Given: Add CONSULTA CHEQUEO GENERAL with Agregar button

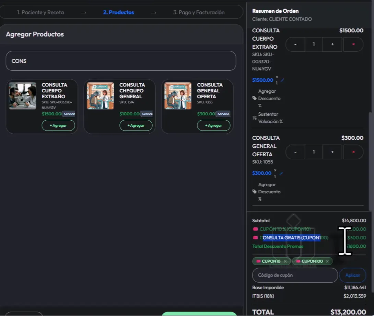Looking at the screenshot, I should (136, 125).
